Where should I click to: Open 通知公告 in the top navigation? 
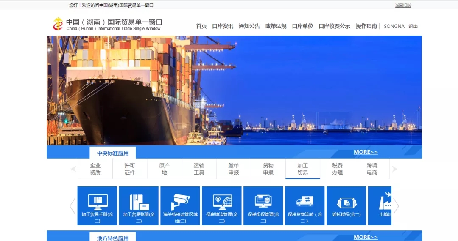click(249, 26)
